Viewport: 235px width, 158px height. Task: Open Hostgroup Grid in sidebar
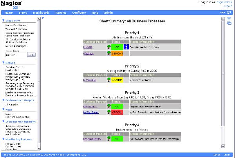(14, 79)
